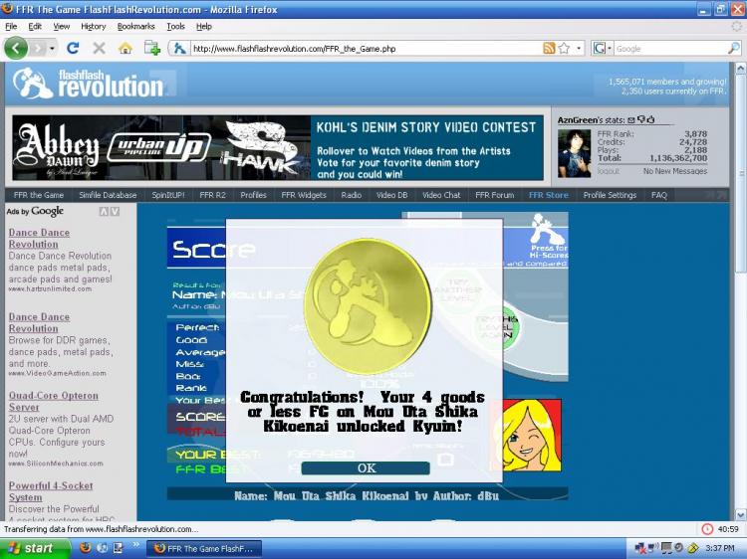Open the Google search engine selector dropdown
747x559 pixels.
603,48
